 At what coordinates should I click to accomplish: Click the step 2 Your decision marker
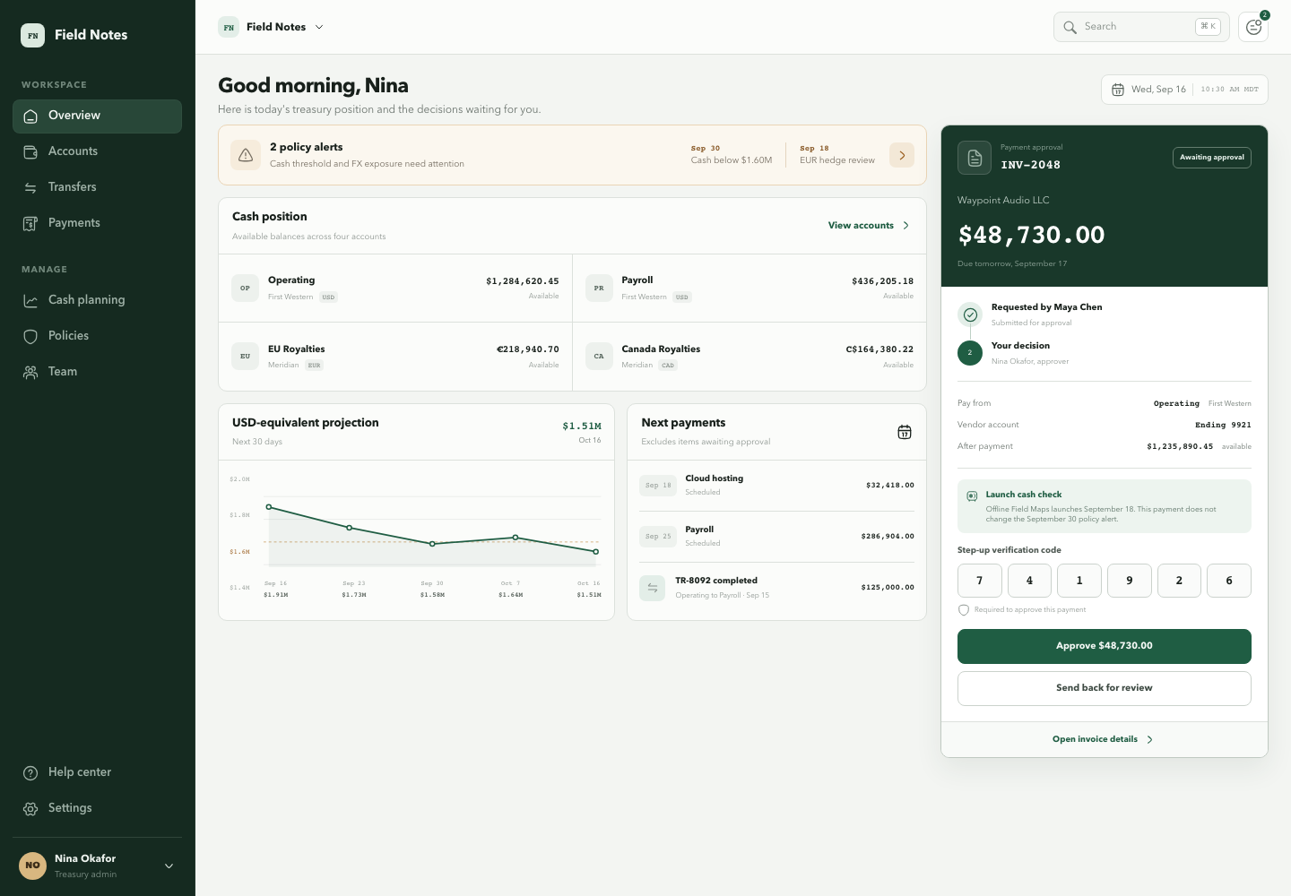click(x=970, y=353)
